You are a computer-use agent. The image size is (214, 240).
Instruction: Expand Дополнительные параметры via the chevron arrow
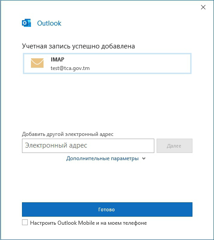144,158
